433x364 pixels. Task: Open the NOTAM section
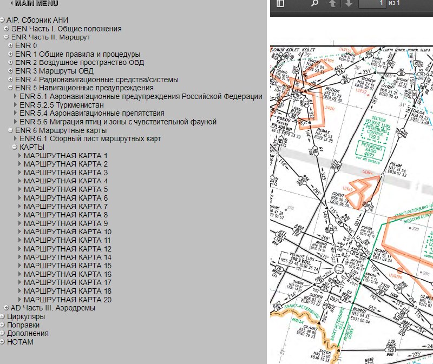tap(20, 342)
